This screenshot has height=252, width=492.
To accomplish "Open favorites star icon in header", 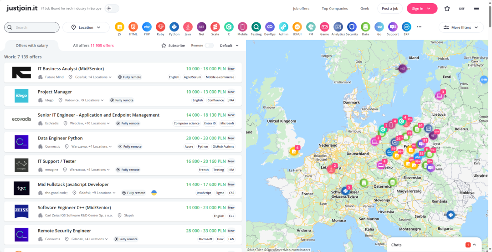I will 447,9.
